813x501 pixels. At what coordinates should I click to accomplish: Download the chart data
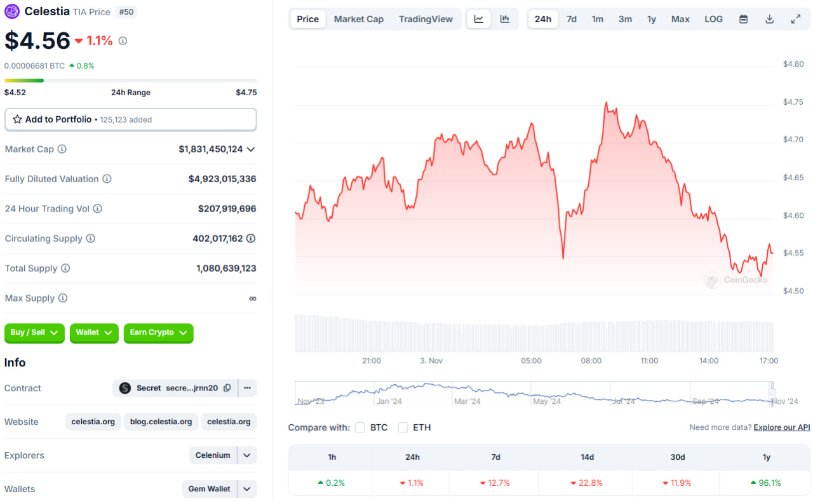(x=769, y=19)
